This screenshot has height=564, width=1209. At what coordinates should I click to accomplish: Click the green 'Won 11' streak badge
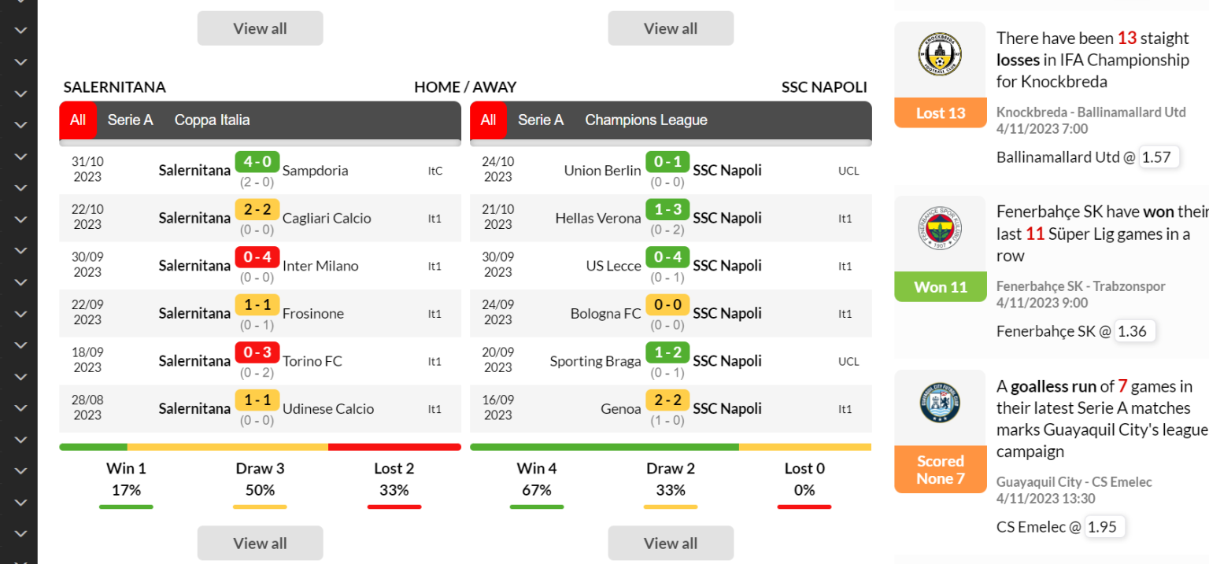(x=941, y=286)
